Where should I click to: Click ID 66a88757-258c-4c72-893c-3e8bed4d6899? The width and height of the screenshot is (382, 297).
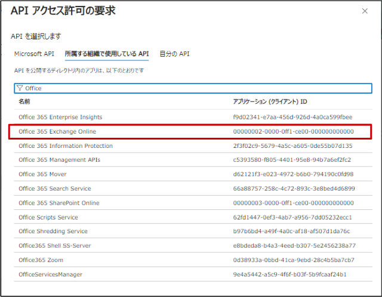[x=294, y=188]
